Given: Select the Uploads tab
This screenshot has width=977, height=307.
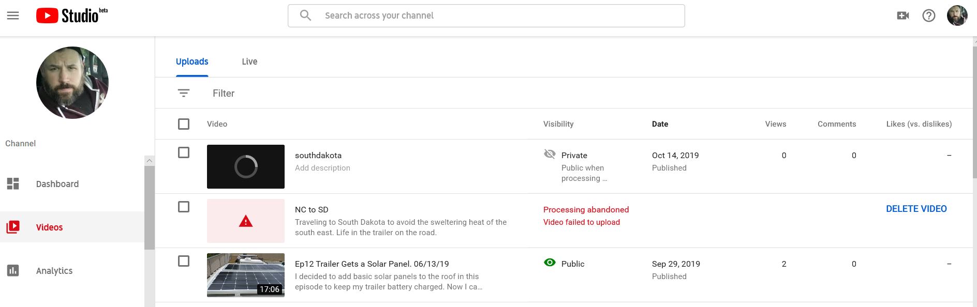Looking at the screenshot, I should click(192, 62).
